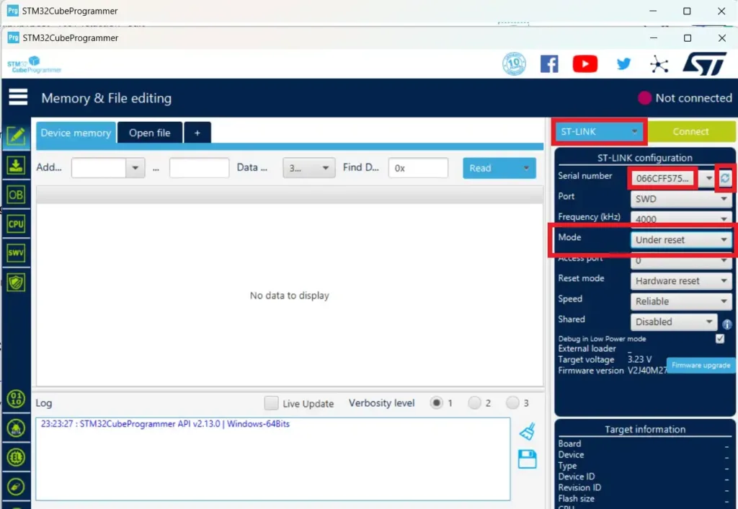Viewport: 738px width, 509px height.
Task: Click the Address input field
Action: click(99, 168)
